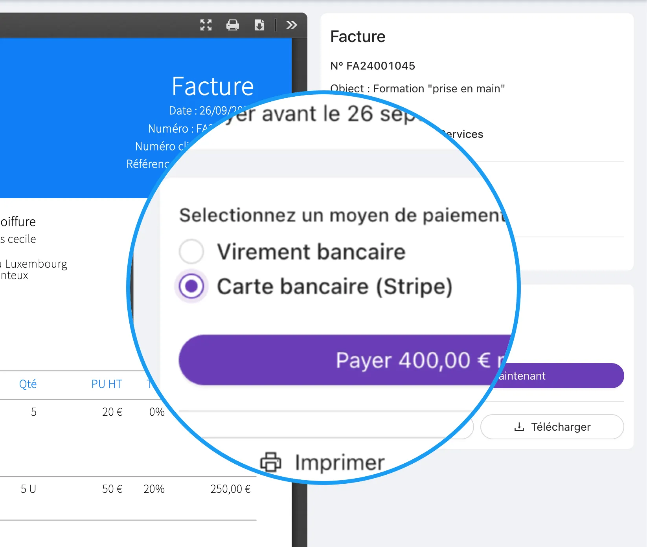Click the Facture heading in right panel
Viewport: 647px width, 547px height.
(358, 37)
